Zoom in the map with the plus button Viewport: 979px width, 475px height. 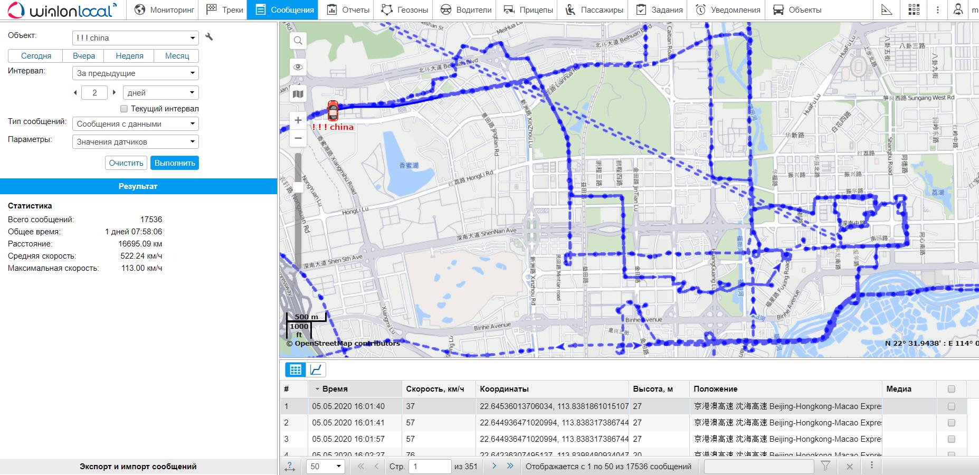298,120
